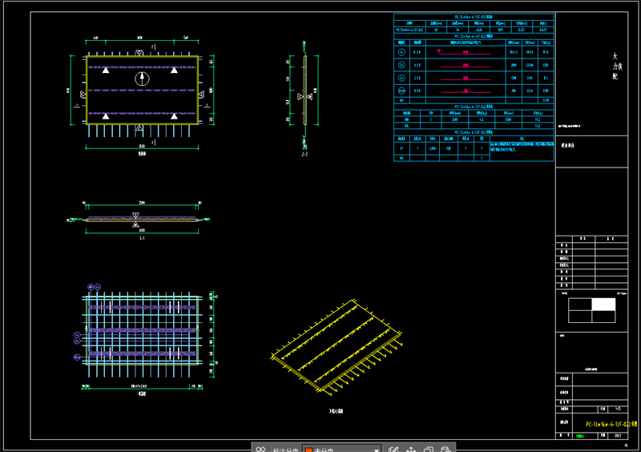Click the circled direction arrow in plan view
The image size is (641, 452).
coord(142,78)
